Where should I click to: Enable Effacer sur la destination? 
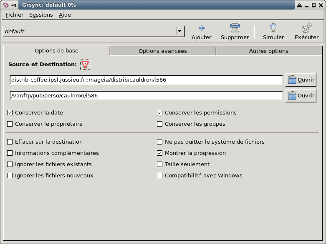10,142
